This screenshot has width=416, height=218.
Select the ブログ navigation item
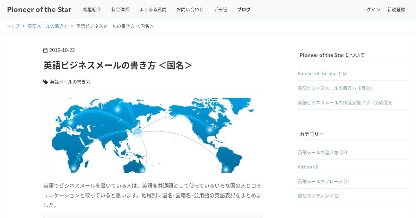pyautogui.click(x=244, y=10)
